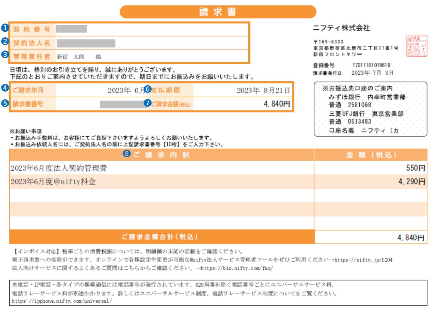Click the address 東京都新宿区北新宿二丁目21番1号
Image resolution: width=433 pixels, height=311 pixels.
click(x=356, y=48)
